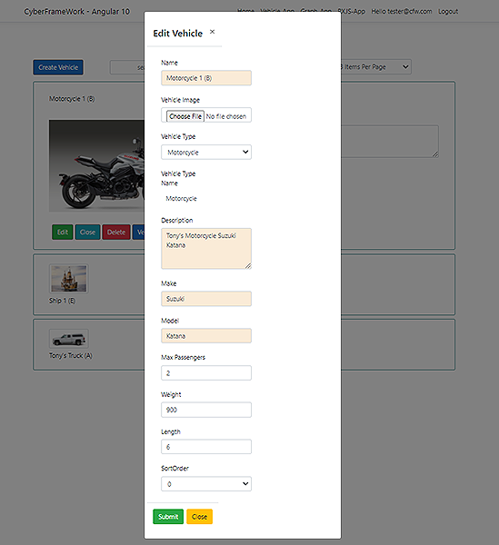Open the Items Per Page dropdown
The width and height of the screenshot is (499, 545).
point(375,66)
